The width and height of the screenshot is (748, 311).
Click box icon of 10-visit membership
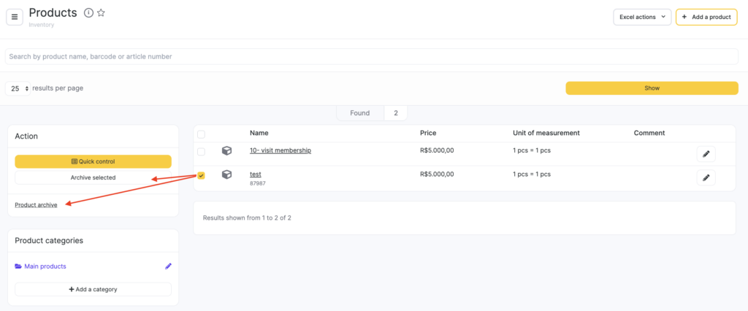point(226,151)
